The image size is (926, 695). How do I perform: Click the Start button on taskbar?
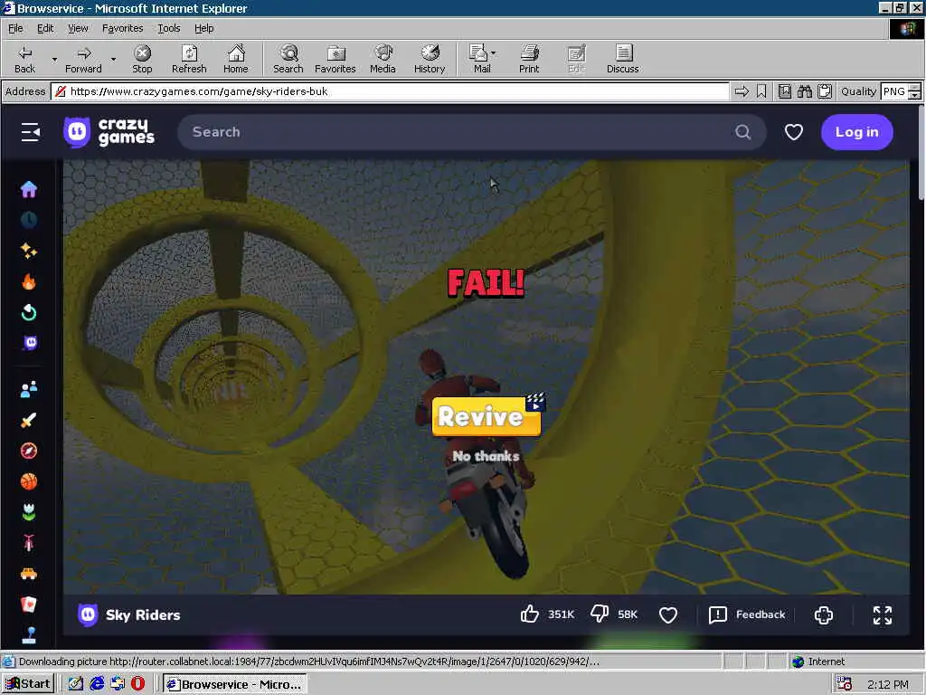coord(28,684)
